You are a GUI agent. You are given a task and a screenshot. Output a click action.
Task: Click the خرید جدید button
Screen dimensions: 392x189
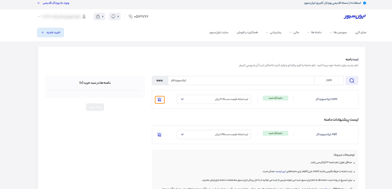pos(50,32)
